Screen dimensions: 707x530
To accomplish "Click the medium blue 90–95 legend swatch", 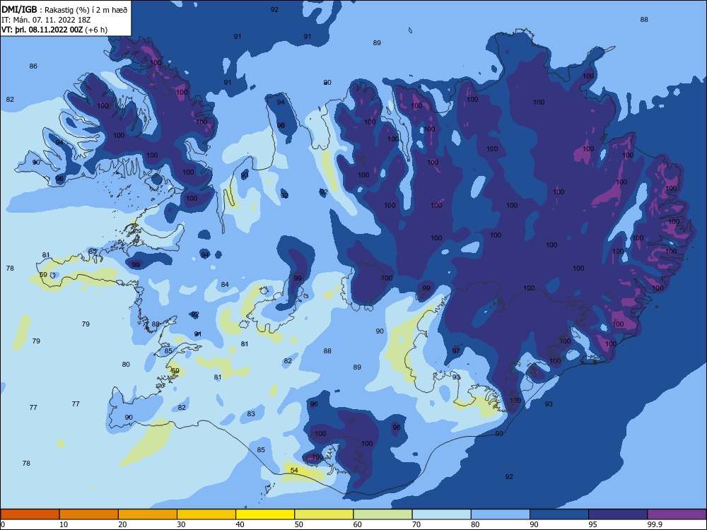I will click(x=559, y=514).
